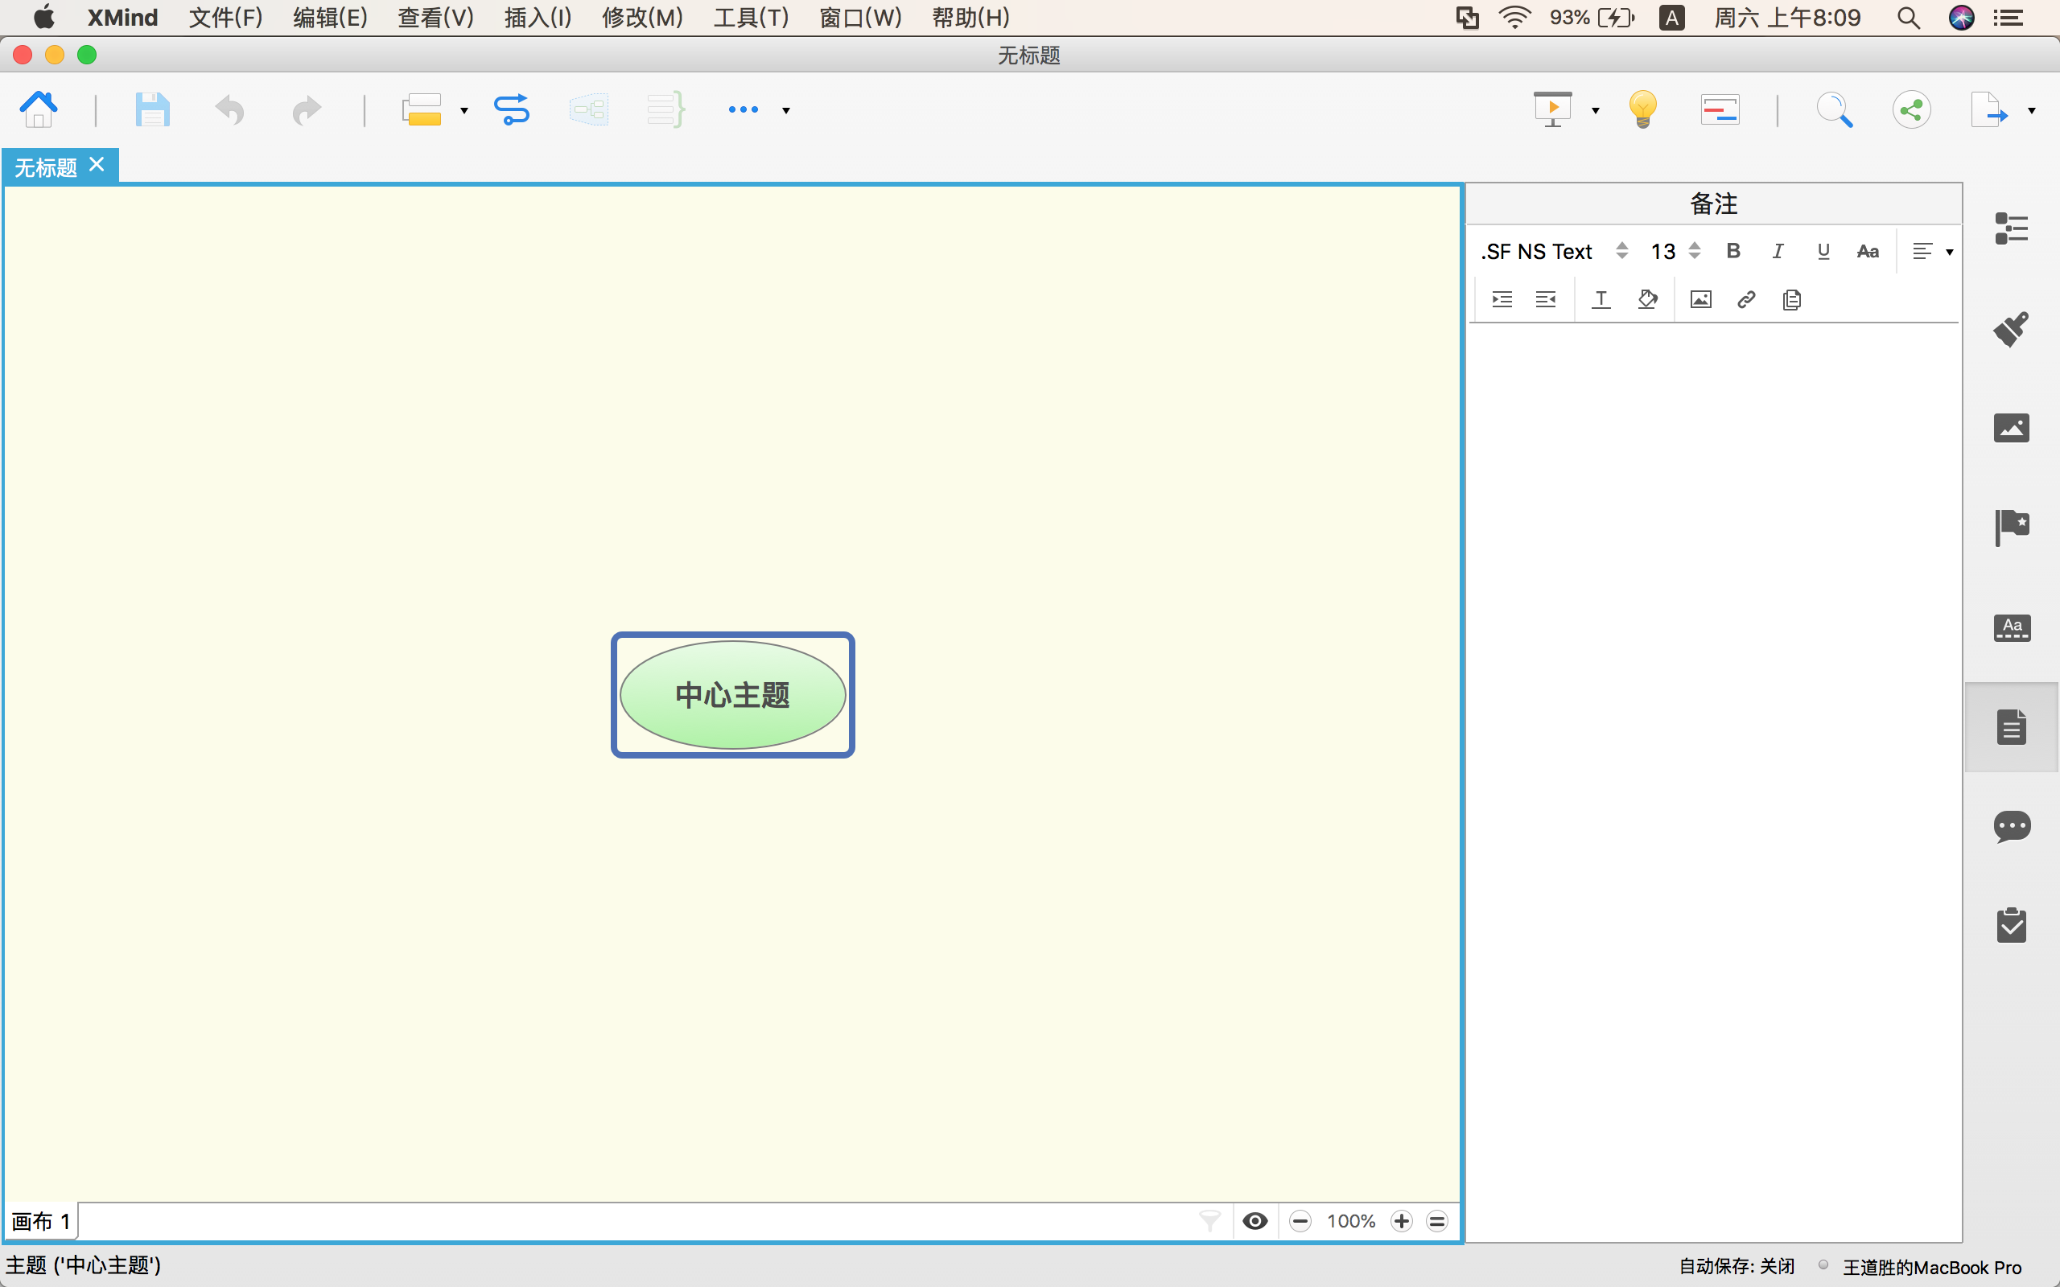Toggle the Notes sidebar panel
Image resolution: width=2060 pixels, height=1287 pixels.
[x=2012, y=727]
